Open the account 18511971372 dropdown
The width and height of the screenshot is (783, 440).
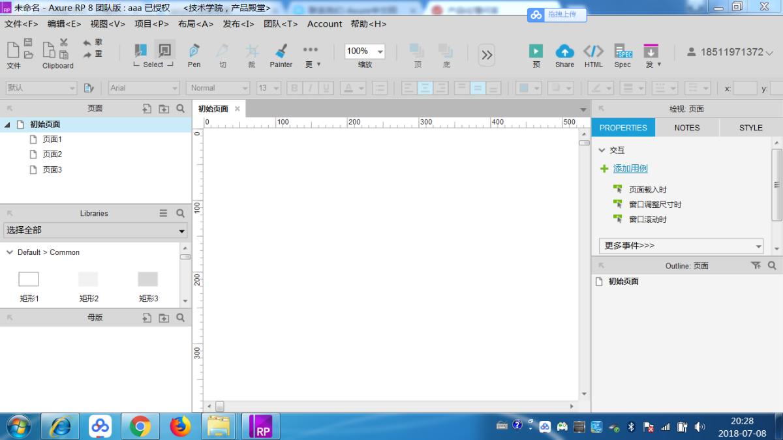click(731, 52)
